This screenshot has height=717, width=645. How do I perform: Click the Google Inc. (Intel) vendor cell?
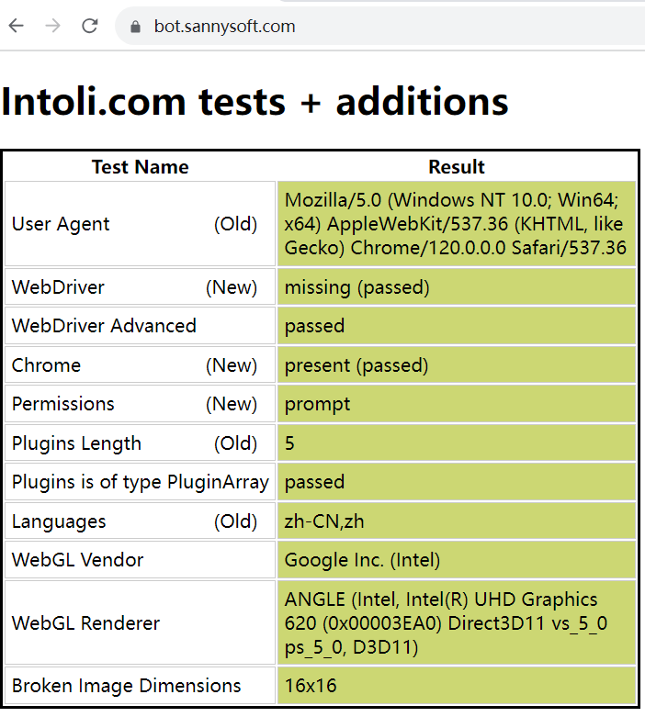457,560
